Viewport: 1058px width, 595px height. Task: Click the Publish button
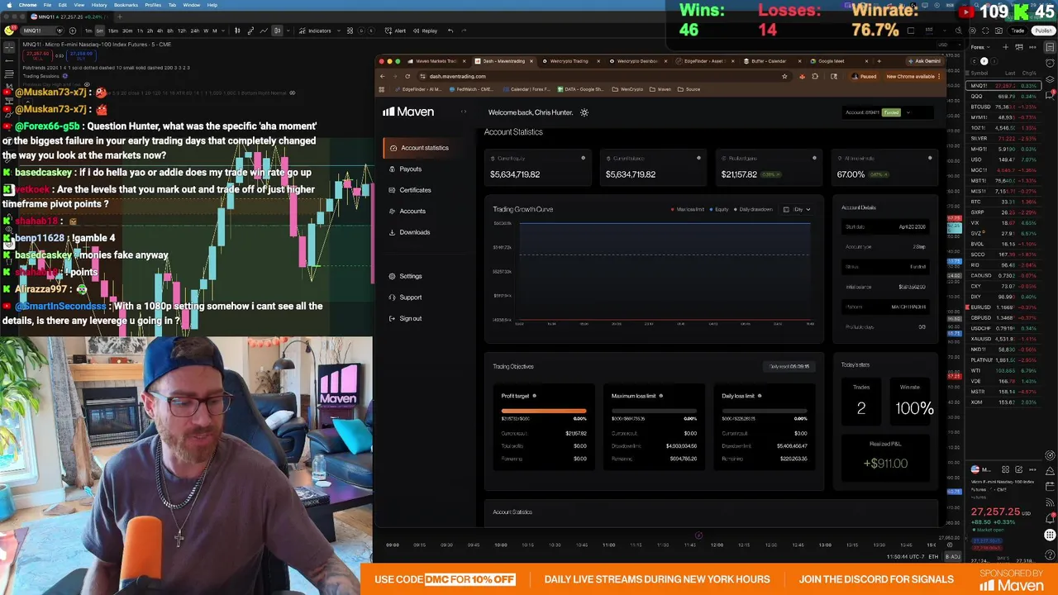(1043, 31)
